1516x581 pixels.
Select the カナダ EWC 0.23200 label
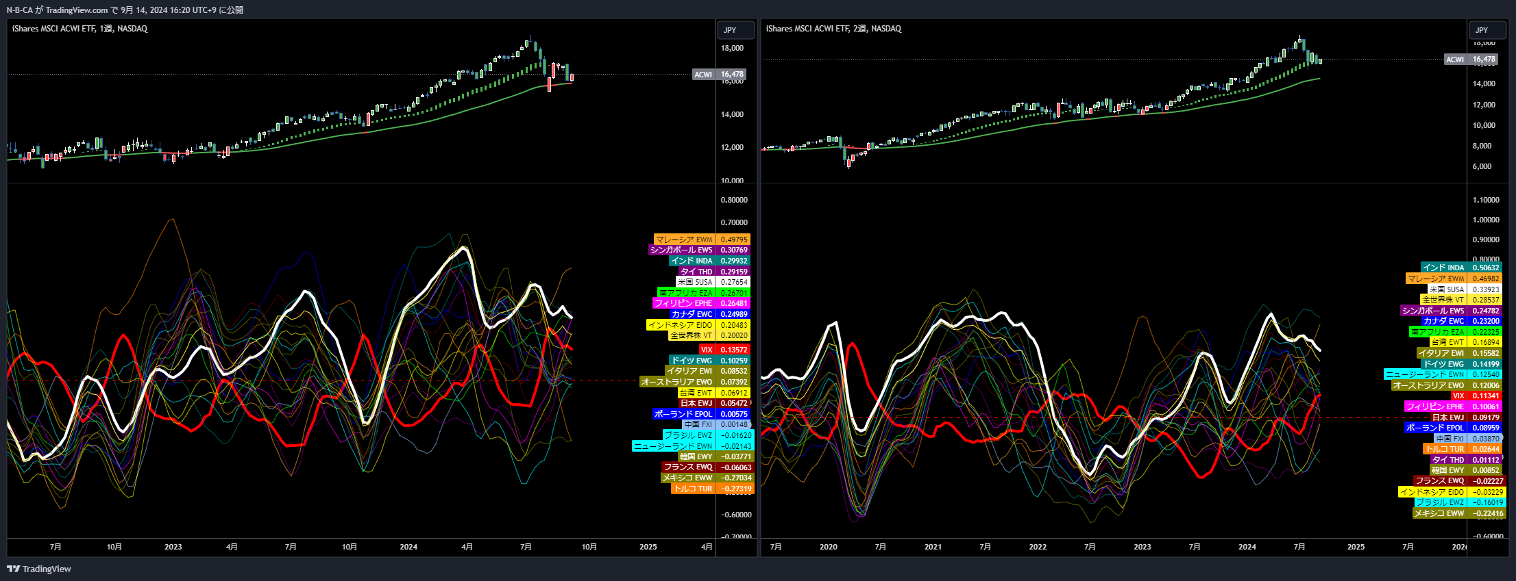[x=1461, y=321]
